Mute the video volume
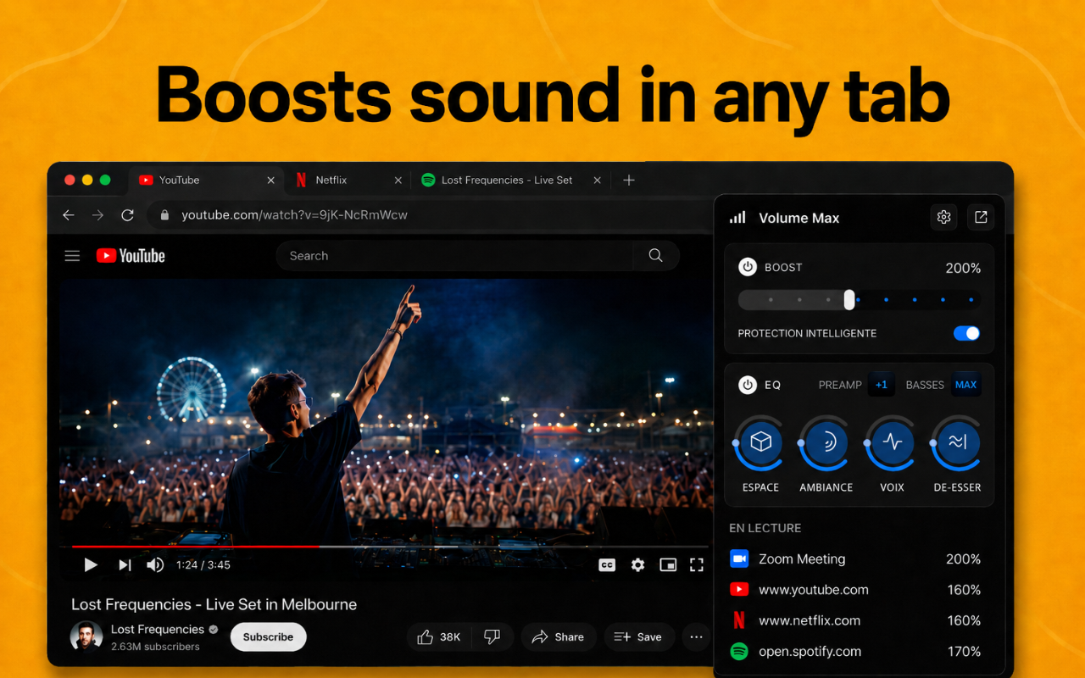Image resolution: width=1085 pixels, height=678 pixels. (x=155, y=565)
